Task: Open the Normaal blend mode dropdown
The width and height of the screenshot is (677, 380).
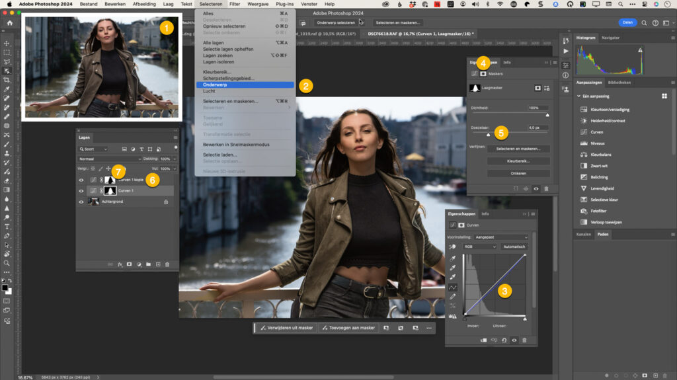Action: point(110,159)
